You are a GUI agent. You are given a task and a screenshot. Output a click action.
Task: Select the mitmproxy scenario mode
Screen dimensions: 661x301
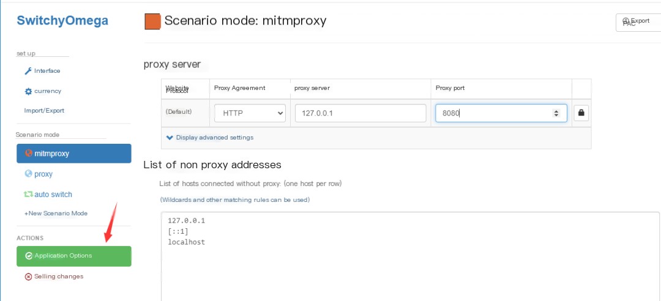74,154
